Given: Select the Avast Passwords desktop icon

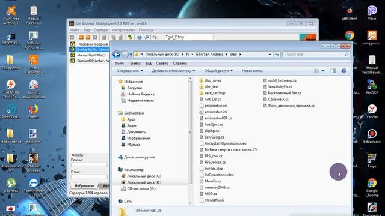Looking at the screenshot, I should tap(34, 65).
